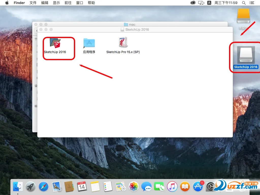Open the 显示 menu
The image size is (260, 195).
click(x=56, y=3)
